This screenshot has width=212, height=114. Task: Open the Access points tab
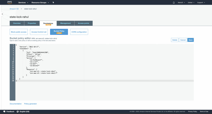point(83,23)
